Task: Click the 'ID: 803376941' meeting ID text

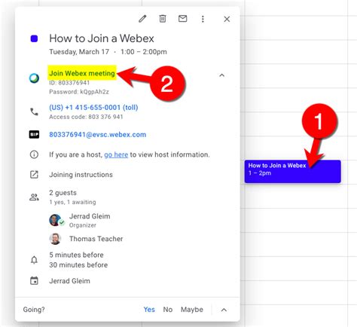Action: 69,83
